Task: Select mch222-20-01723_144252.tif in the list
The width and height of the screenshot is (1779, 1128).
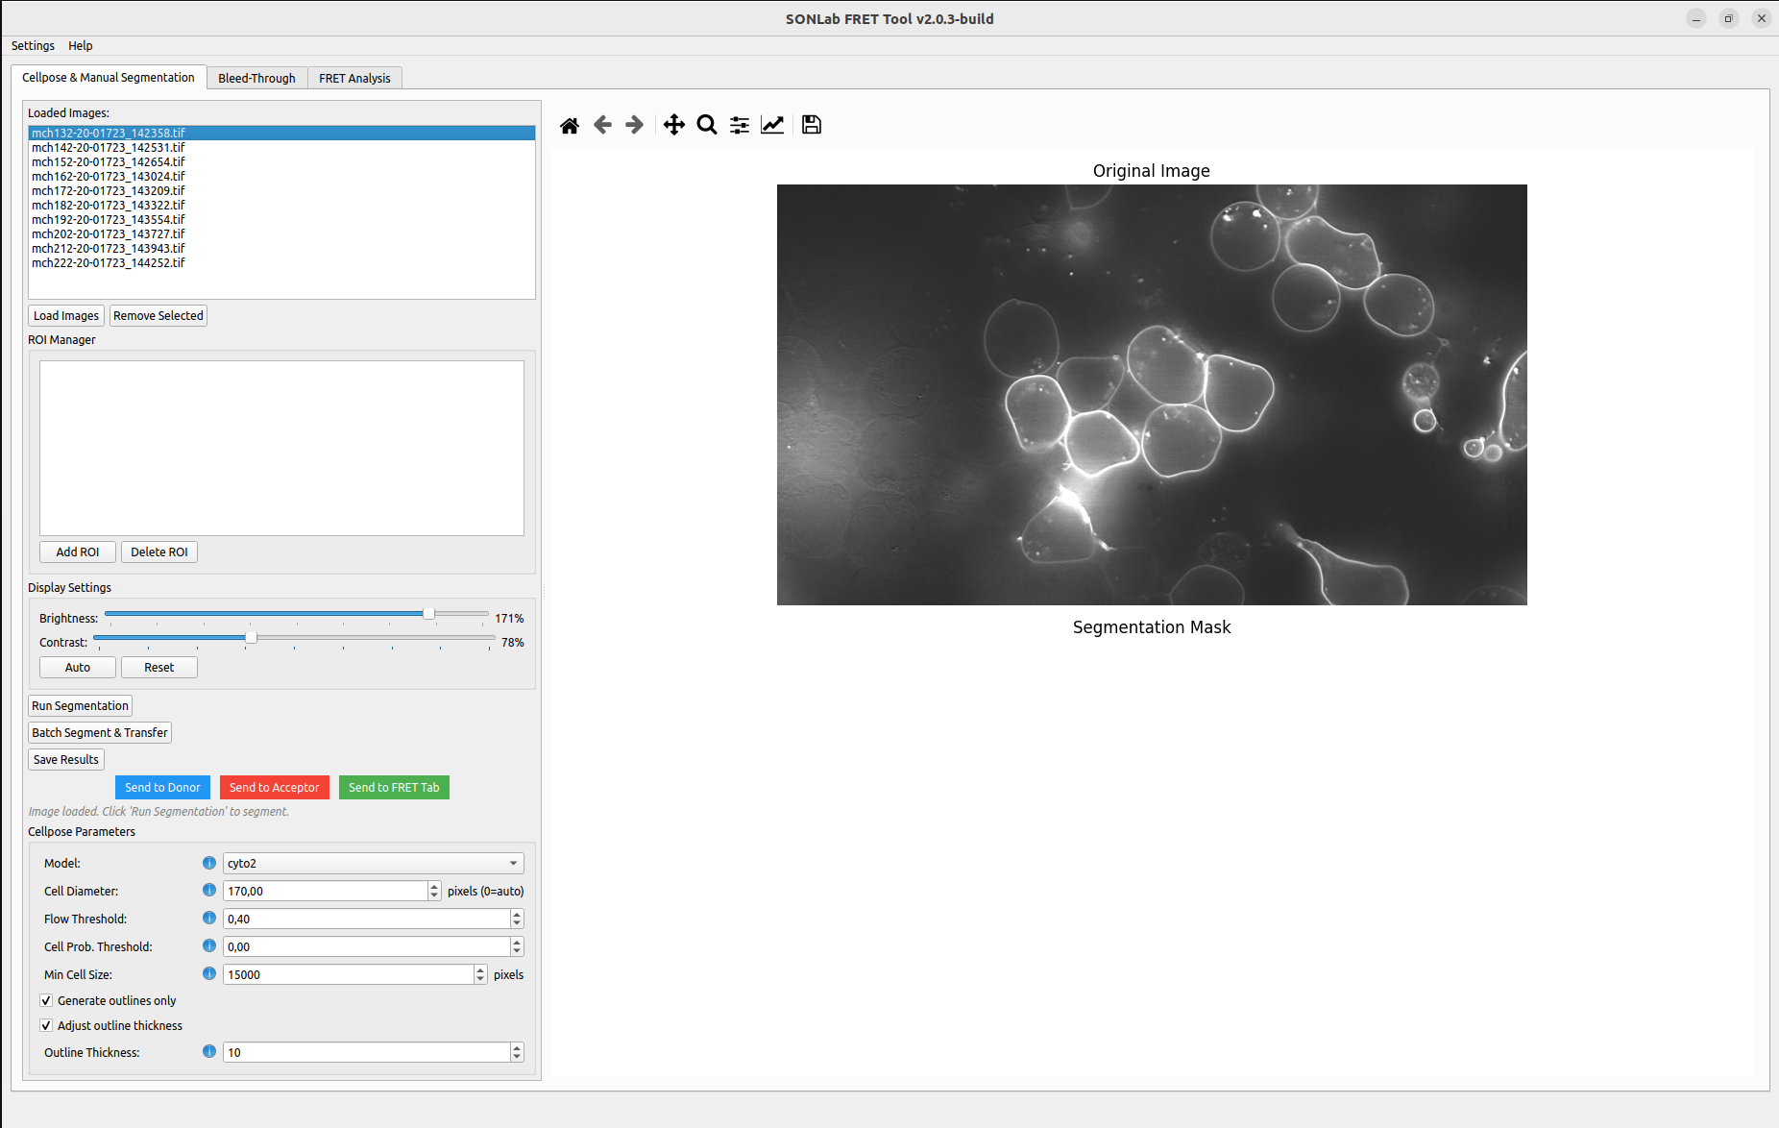Action: point(281,262)
